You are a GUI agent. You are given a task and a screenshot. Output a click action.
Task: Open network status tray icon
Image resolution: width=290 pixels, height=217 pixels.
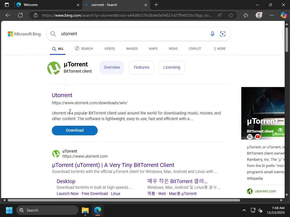click(253, 210)
